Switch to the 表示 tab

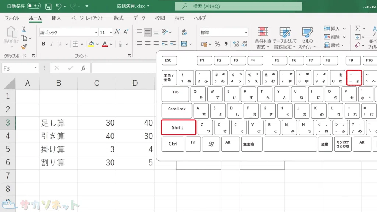coord(179,18)
